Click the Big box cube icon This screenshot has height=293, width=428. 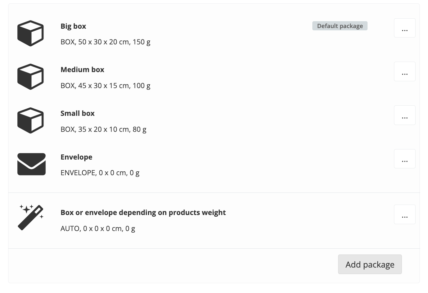[x=30, y=33]
